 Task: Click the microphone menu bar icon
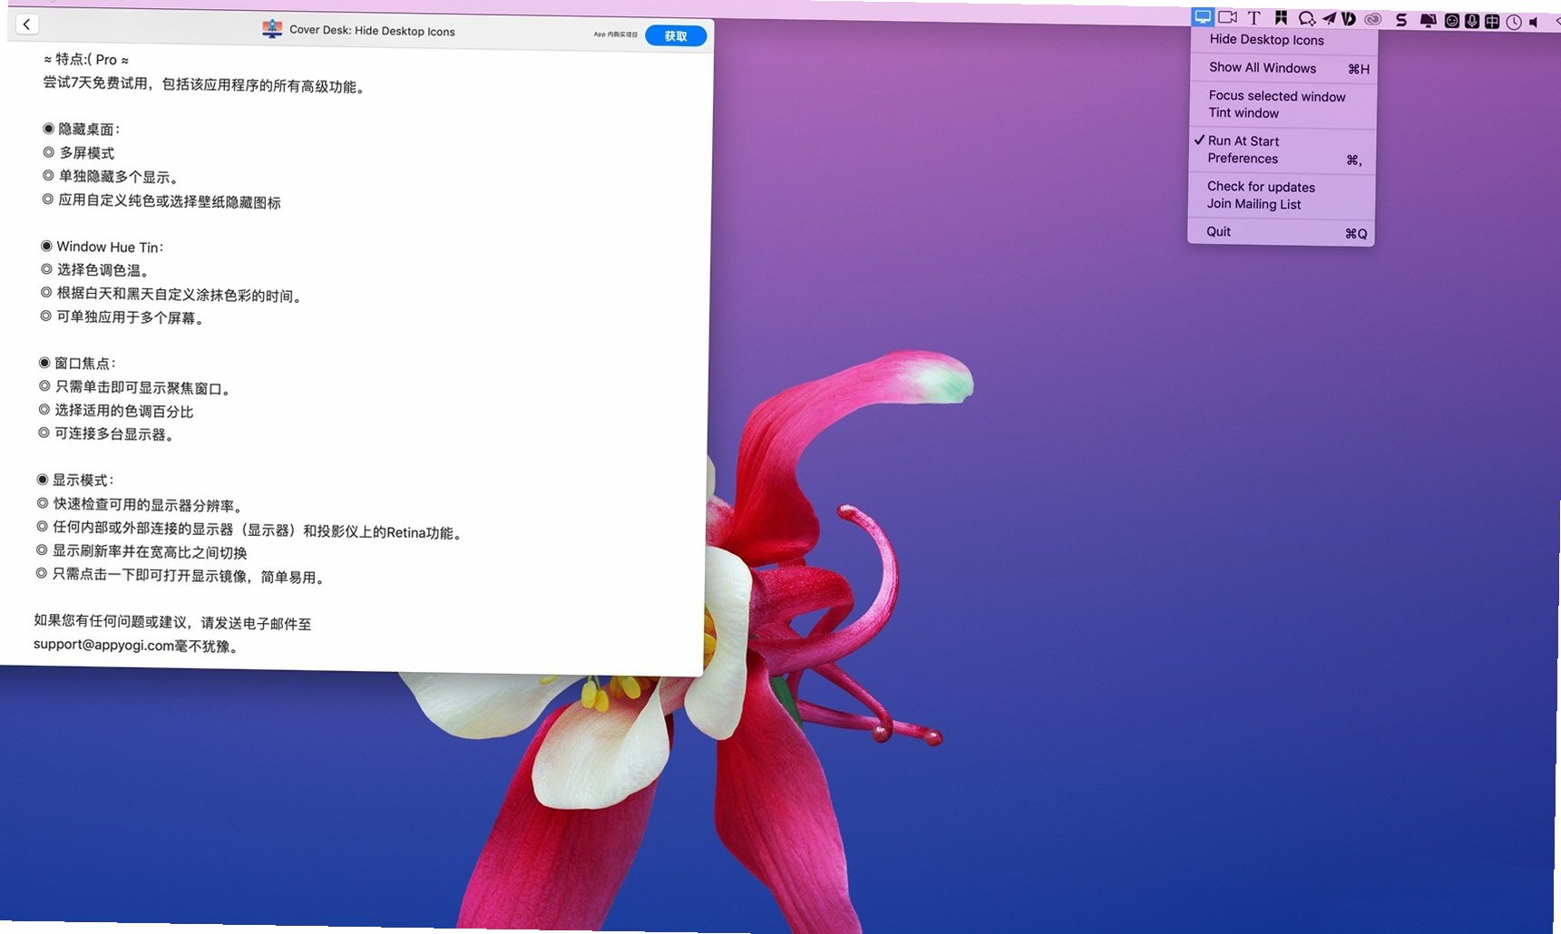click(1471, 21)
